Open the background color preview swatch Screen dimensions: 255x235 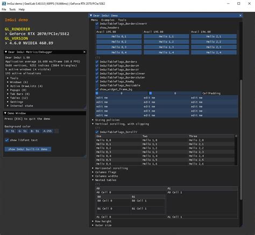coord(56,131)
